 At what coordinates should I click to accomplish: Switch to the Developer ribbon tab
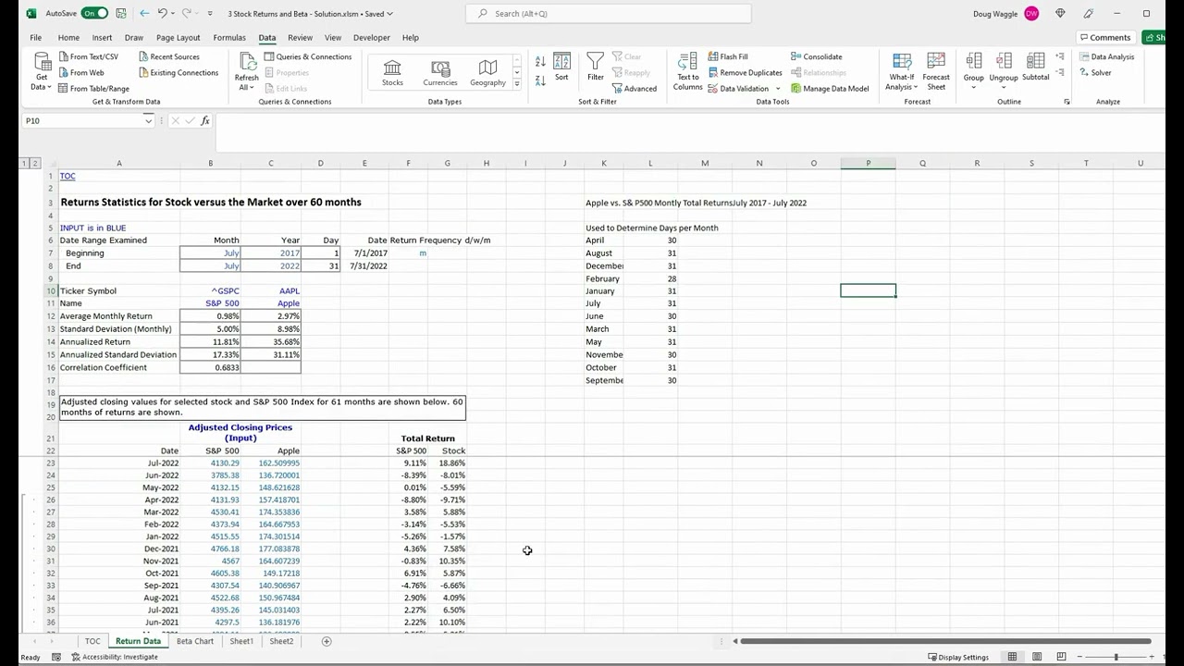(x=372, y=37)
